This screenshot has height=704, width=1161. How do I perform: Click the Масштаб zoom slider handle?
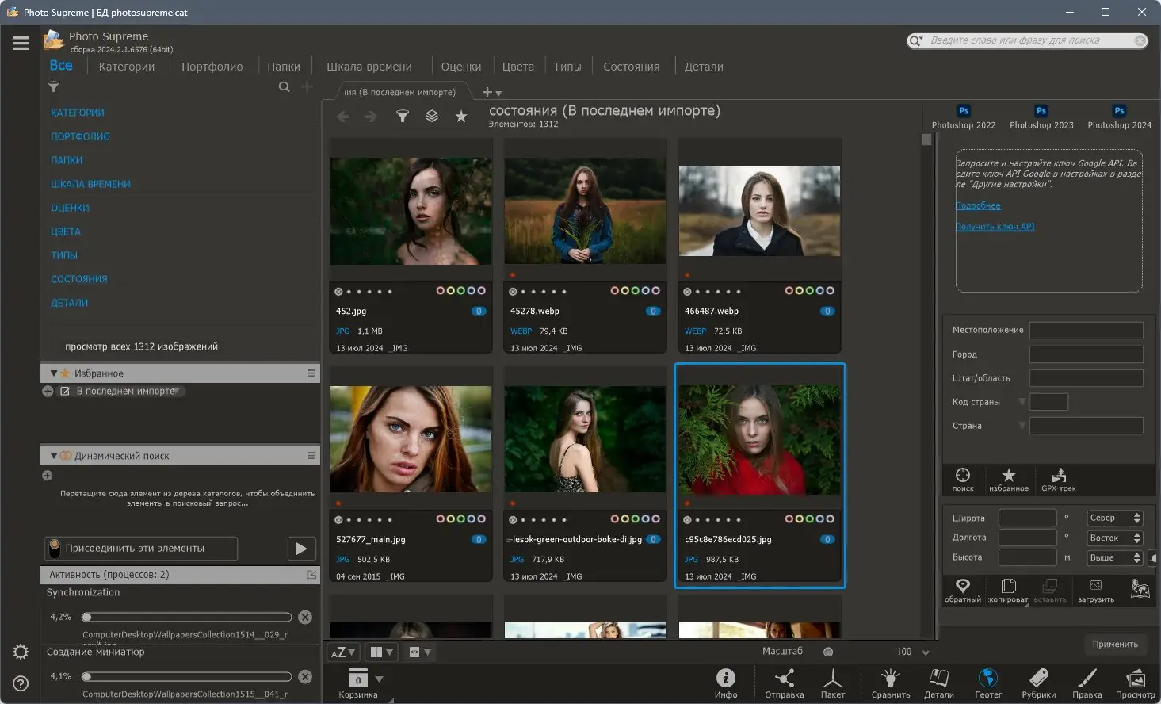[x=828, y=652]
